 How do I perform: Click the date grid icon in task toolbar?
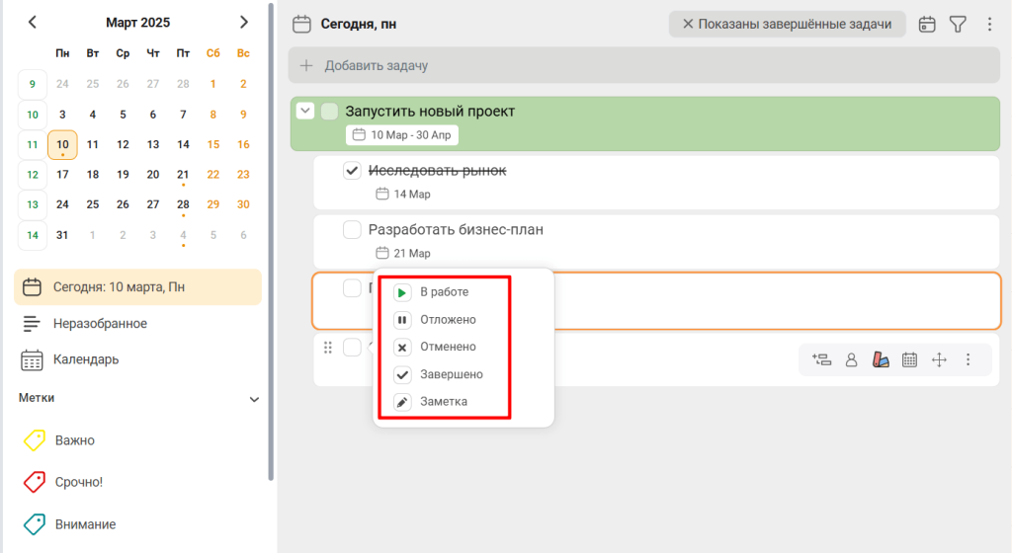pos(910,360)
